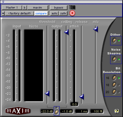Click the release value field 1 ms
The width and height of the screenshot is (123, 117).
82,111
